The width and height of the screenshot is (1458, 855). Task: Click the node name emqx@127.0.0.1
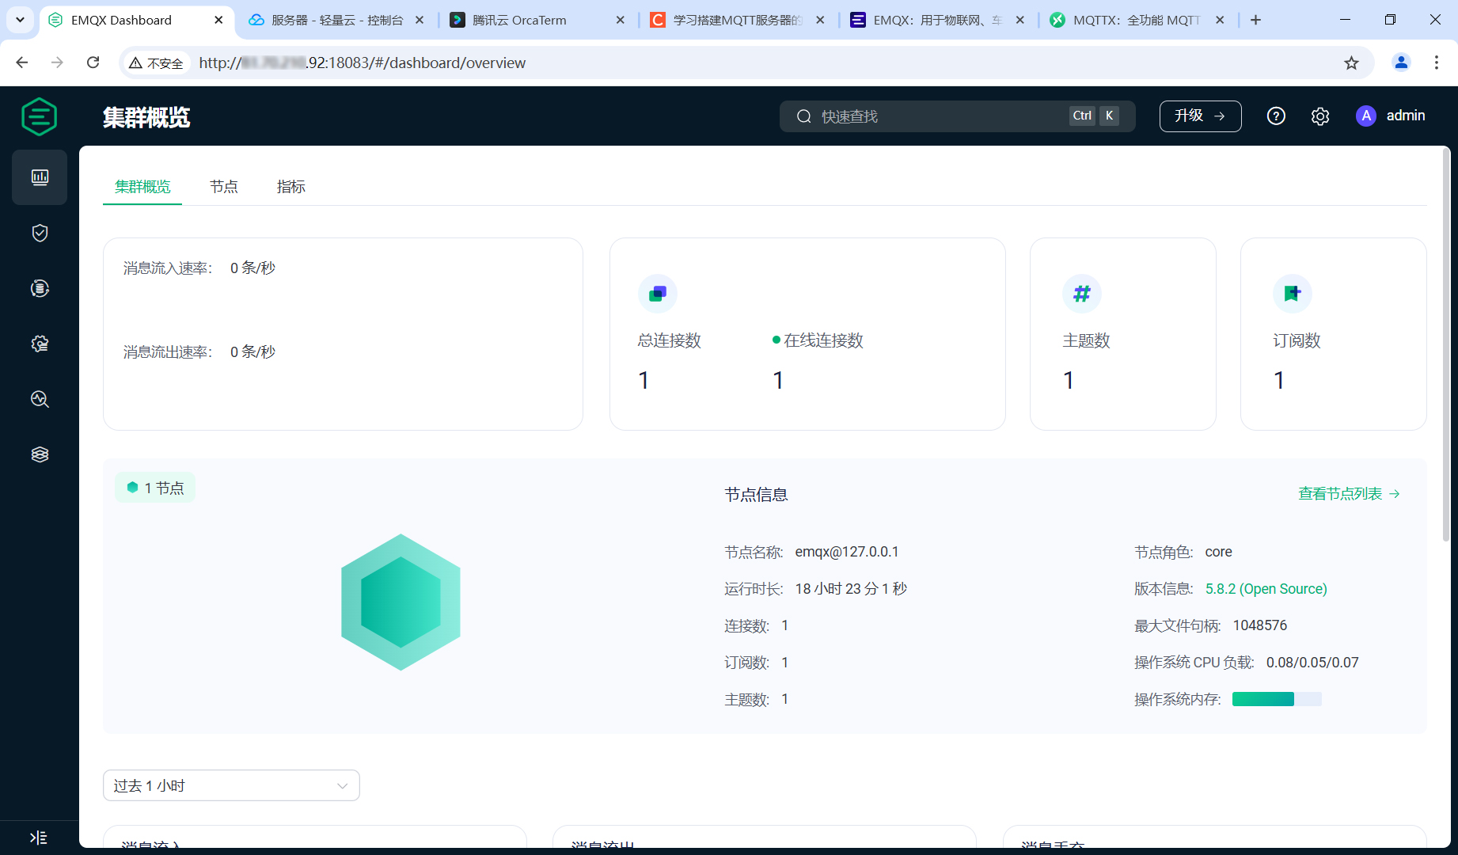click(x=847, y=552)
